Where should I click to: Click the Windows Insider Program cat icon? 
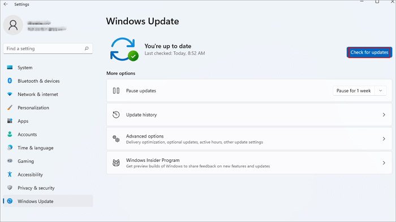coord(116,163)
